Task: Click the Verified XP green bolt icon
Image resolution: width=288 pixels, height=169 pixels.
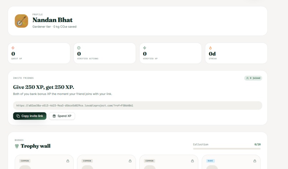Action: pos(145,48)
